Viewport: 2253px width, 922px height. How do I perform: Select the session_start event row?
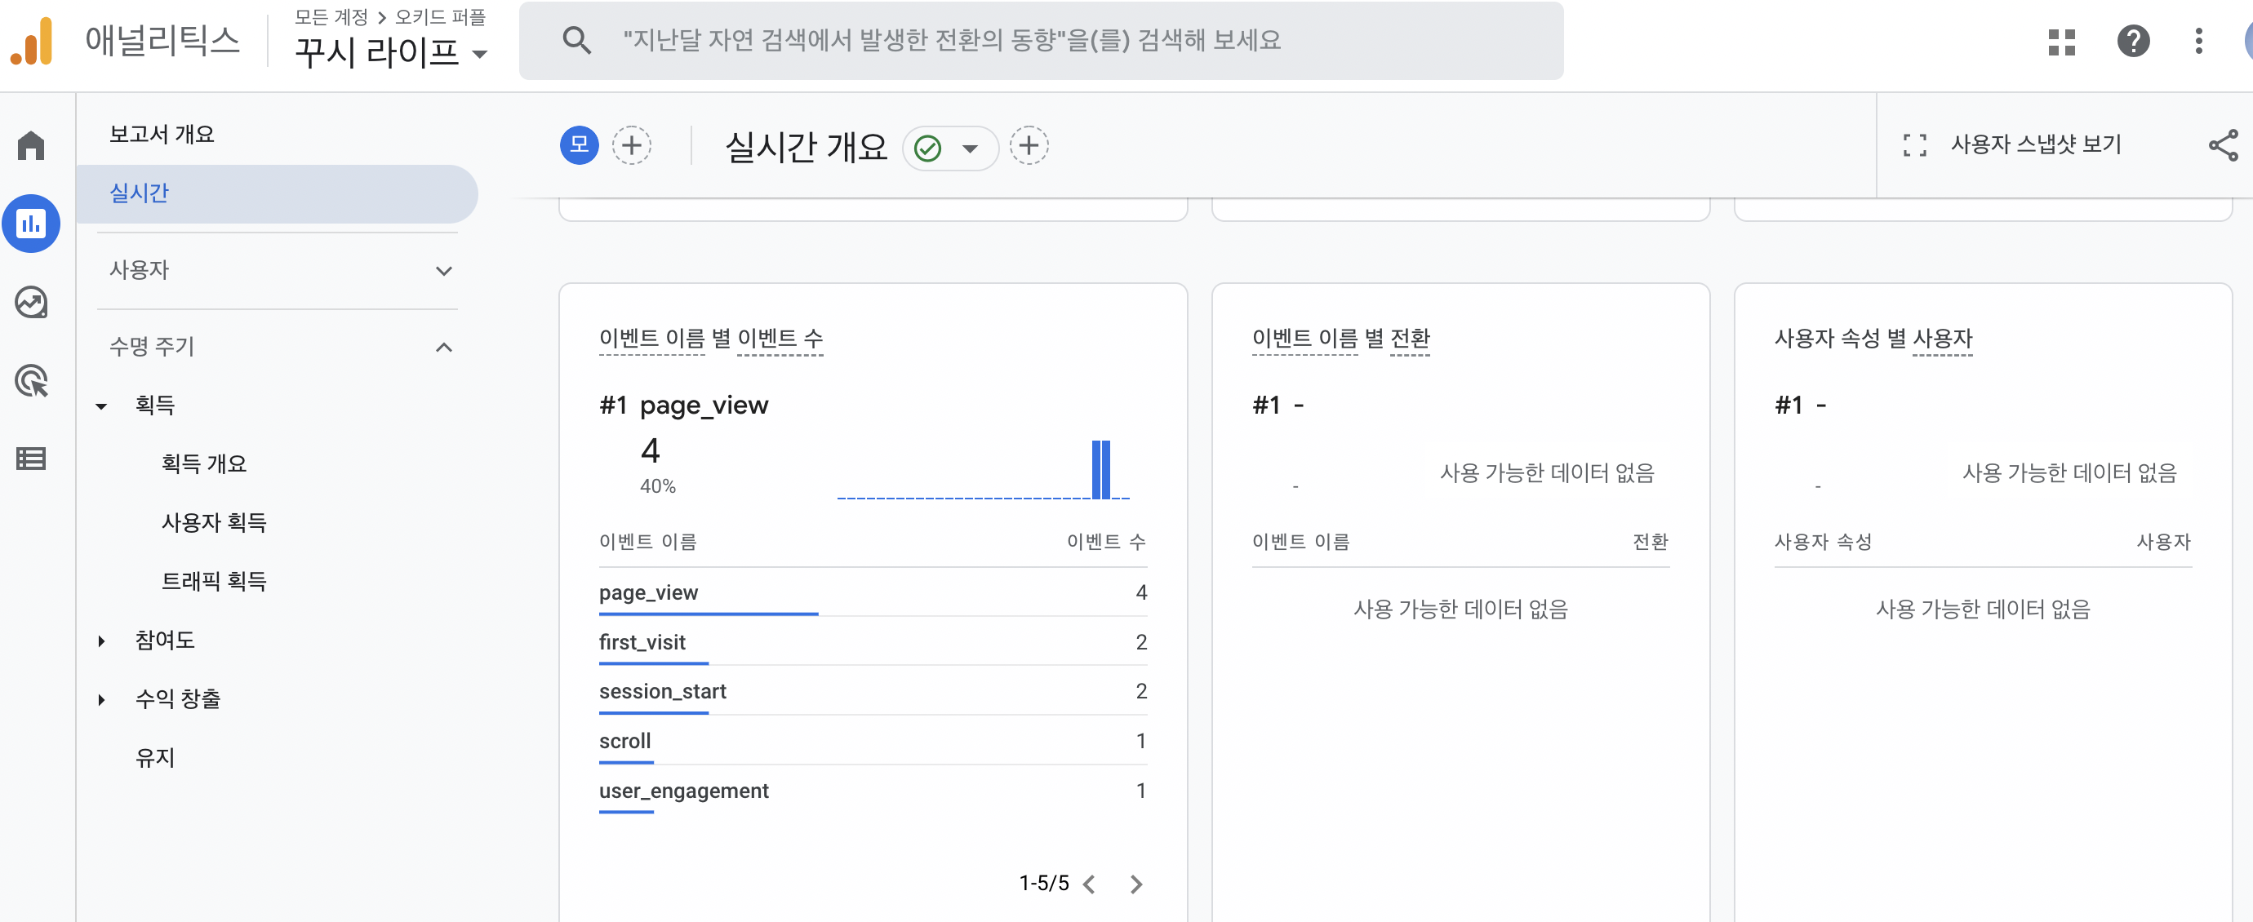[x=873, y=691]
